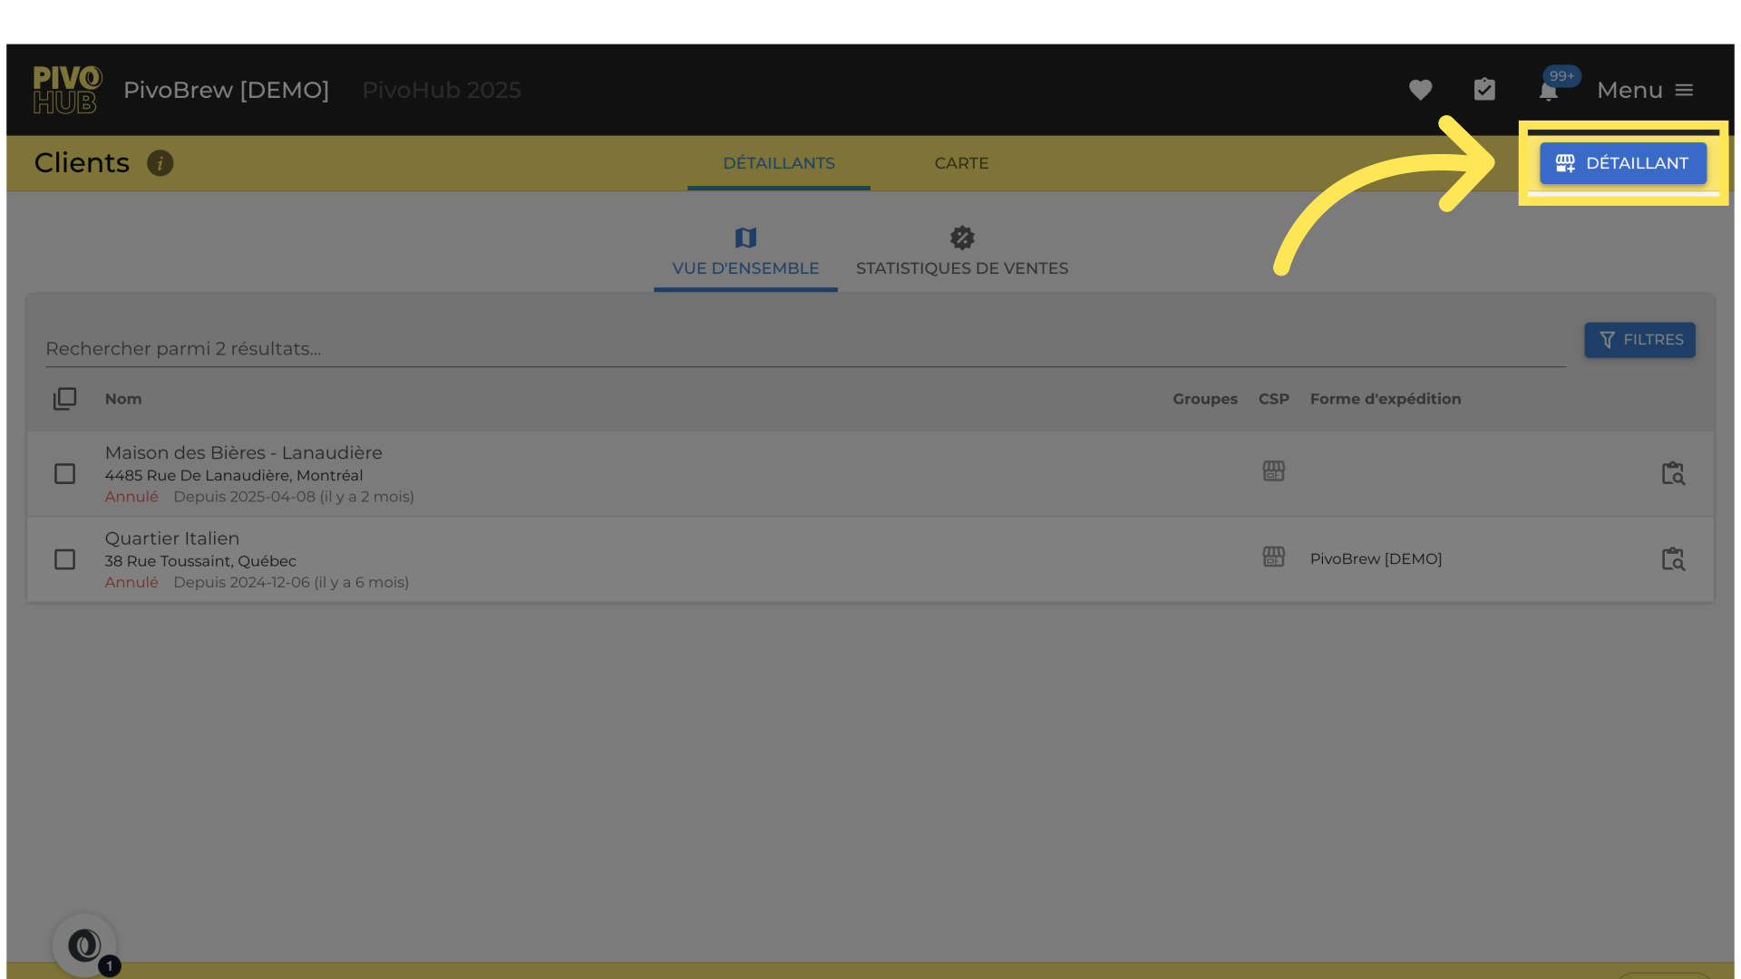This screenshot has width=1741, height=979.
Task: Open details icon for Quartier Italien
Action: 1672,559
